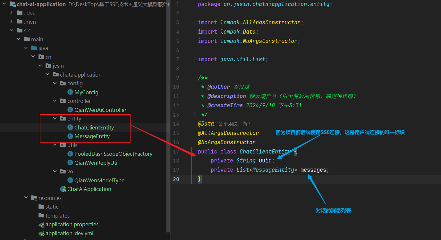Click the templates folder icon
The image size is (441, 240).
pyautogui.click(x=41, y=216)
